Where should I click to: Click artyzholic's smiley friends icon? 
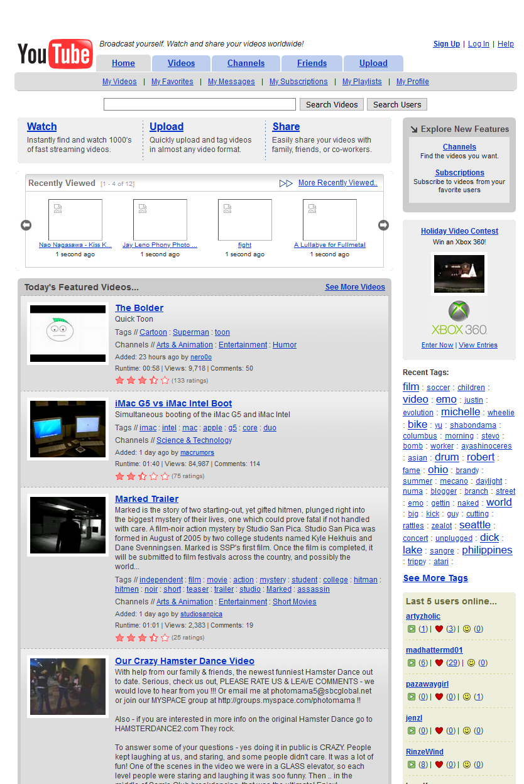(x=467, y=629)
